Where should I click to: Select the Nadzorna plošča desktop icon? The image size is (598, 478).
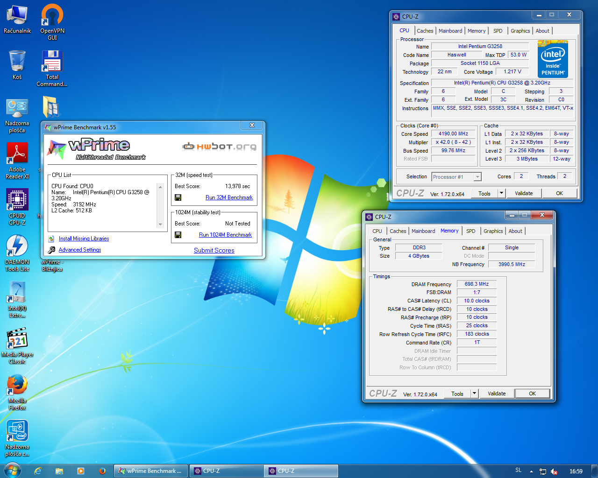coord(17,115)
